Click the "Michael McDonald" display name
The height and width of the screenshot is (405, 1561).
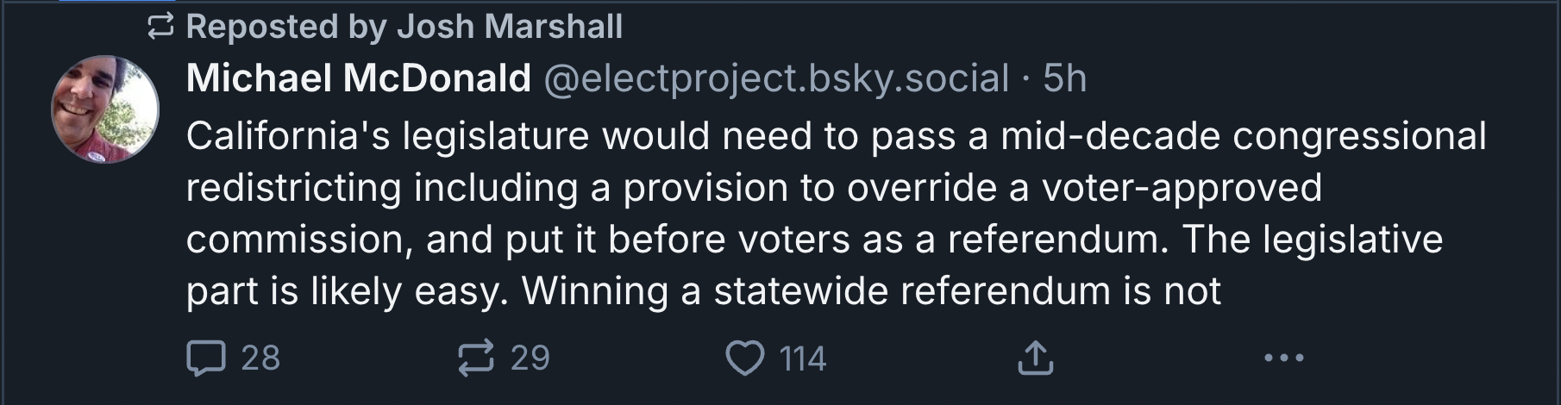(x=358, y=78)
